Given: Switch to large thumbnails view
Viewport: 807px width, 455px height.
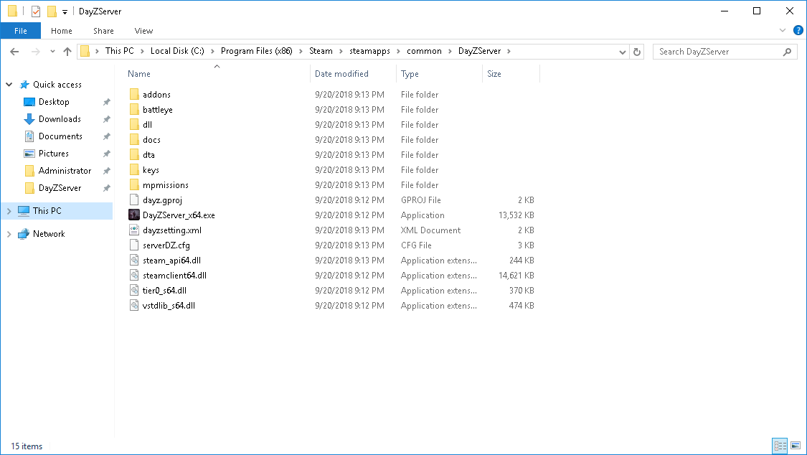Looking at the screenshot, I should (796, 446).
